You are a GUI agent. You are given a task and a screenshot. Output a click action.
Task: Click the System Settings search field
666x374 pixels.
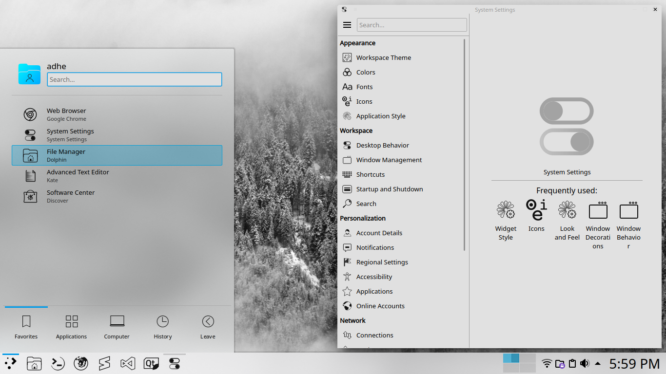(x=412, y=25)
